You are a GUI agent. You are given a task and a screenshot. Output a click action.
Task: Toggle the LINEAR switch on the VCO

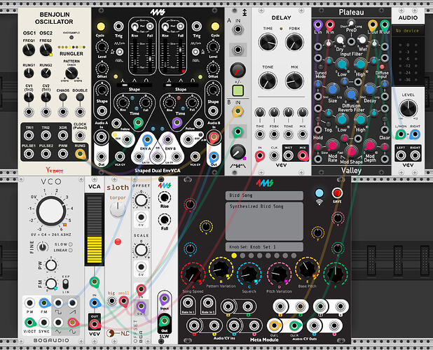70,250
